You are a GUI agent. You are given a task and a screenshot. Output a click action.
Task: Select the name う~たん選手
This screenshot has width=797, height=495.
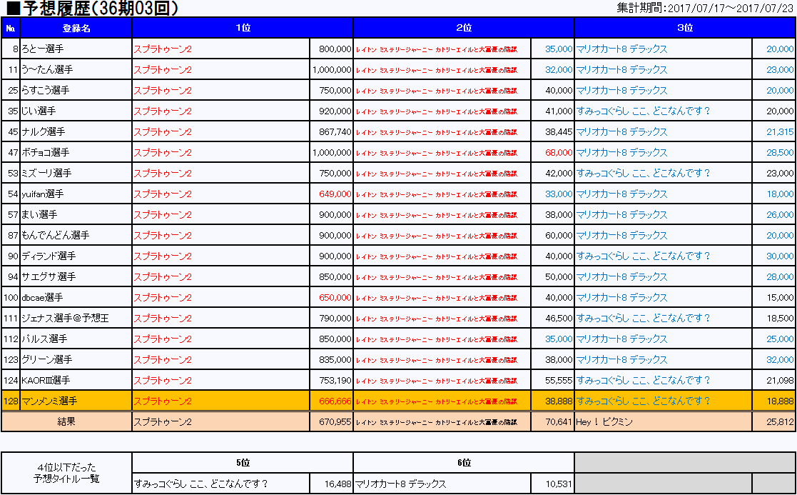(x=47, y=70)
